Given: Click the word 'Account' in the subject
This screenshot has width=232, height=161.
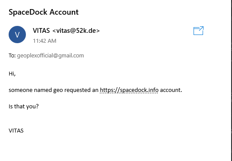Looking at the screenshot, I should click(x=64, y=12).
